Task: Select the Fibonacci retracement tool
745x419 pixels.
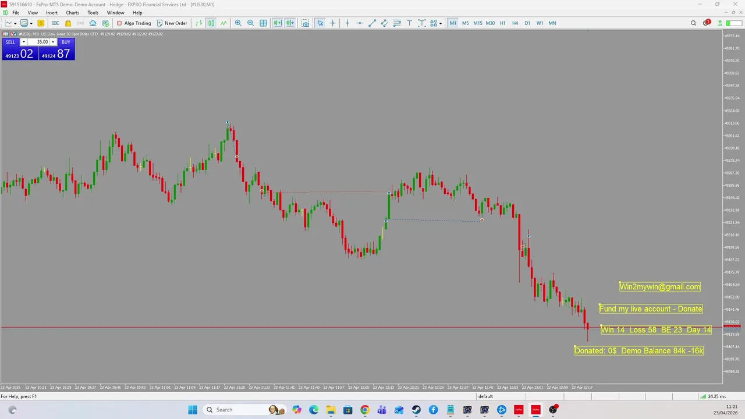Action: tap(397, 23)
